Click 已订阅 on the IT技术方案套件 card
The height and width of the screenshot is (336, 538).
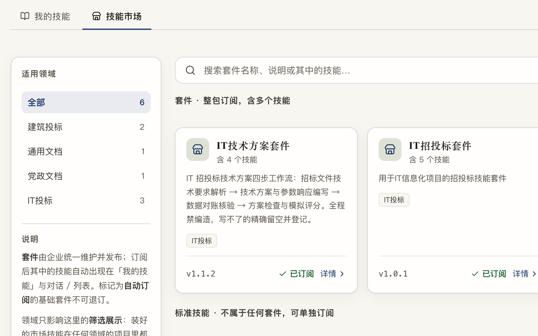coord(297,274)
